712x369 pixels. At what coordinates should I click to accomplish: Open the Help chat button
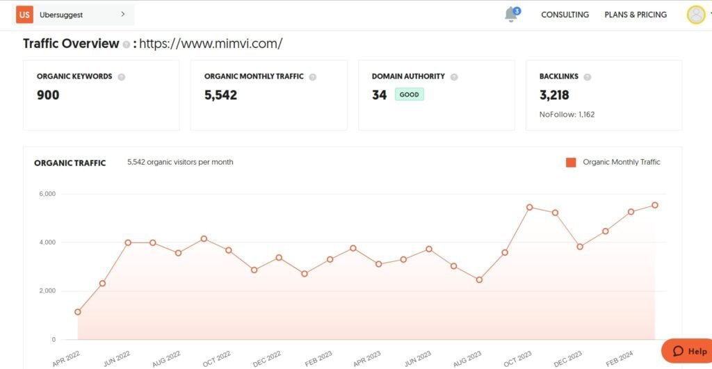click(688, 351)
